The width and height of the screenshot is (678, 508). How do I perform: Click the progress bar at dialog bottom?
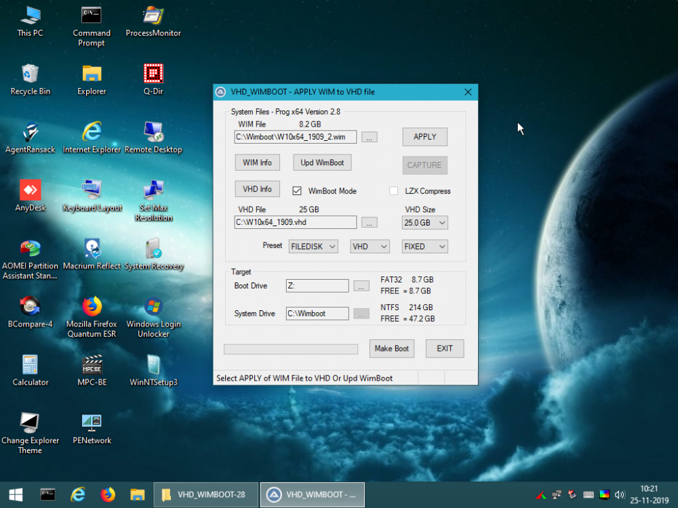291,348
